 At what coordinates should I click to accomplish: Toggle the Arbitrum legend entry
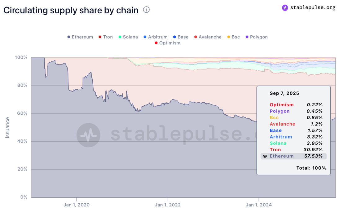(x=156, y=37)
